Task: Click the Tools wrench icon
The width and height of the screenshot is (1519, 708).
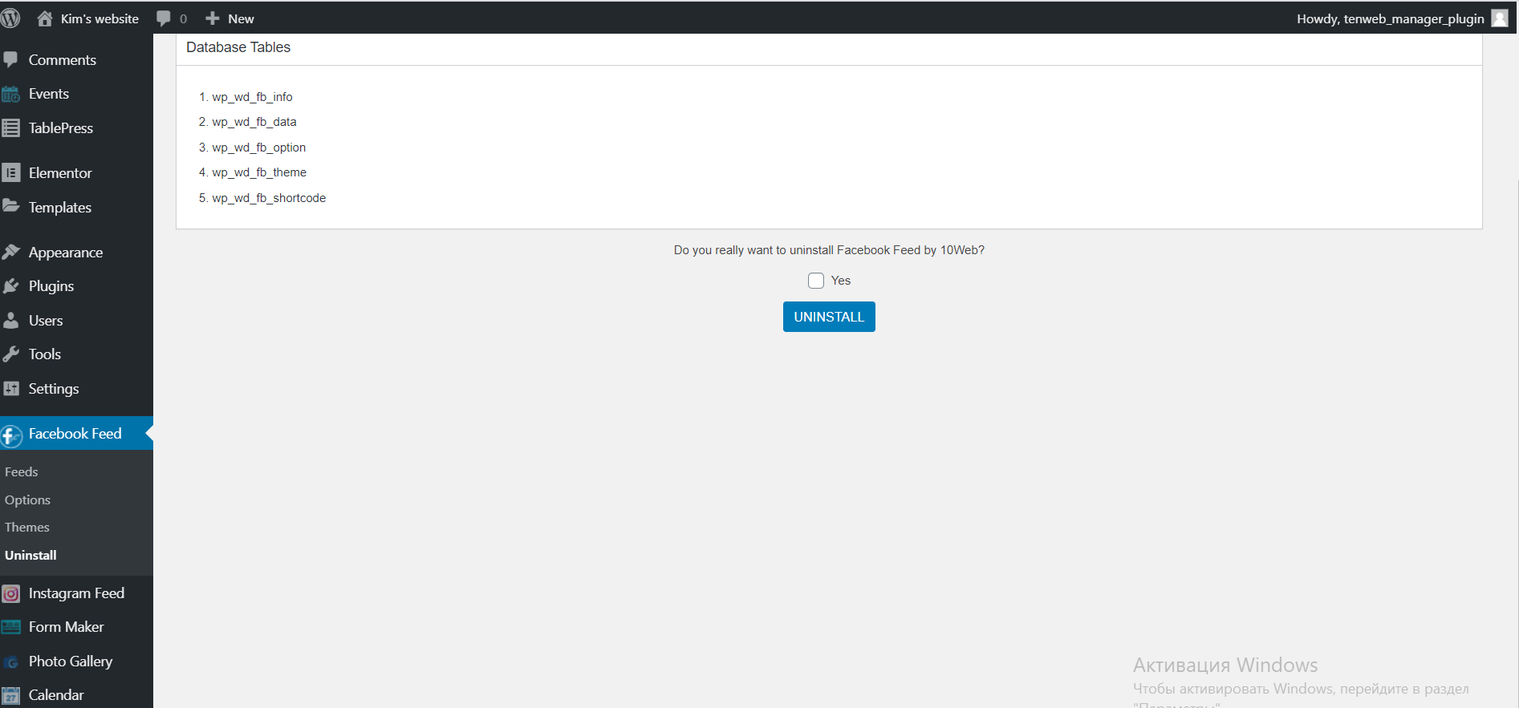Action: point(11,354)
